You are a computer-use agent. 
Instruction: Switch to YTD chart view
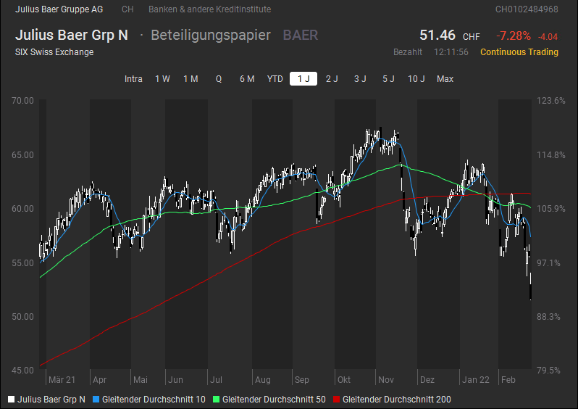click(275, 79)
